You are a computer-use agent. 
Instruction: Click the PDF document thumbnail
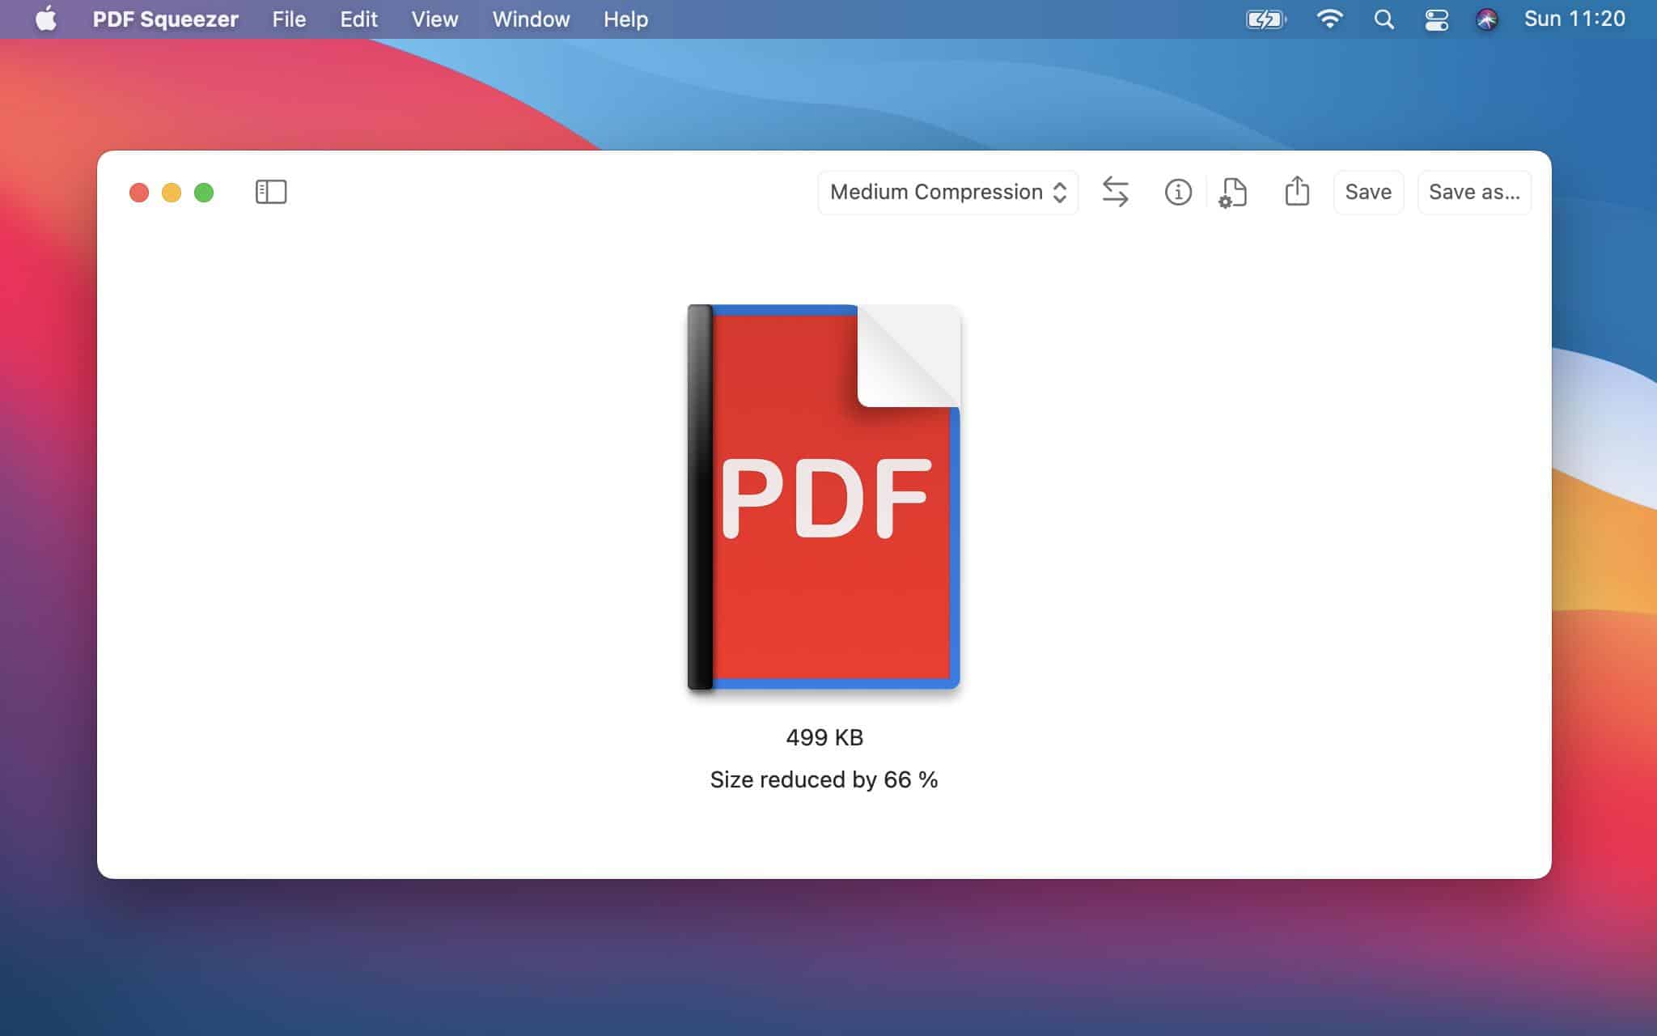point(824,496)
